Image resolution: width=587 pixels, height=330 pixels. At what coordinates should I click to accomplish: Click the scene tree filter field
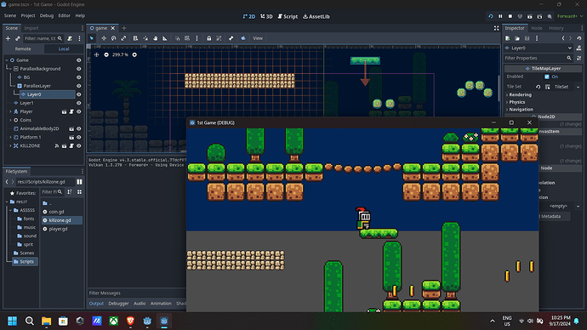click(43, 38)
